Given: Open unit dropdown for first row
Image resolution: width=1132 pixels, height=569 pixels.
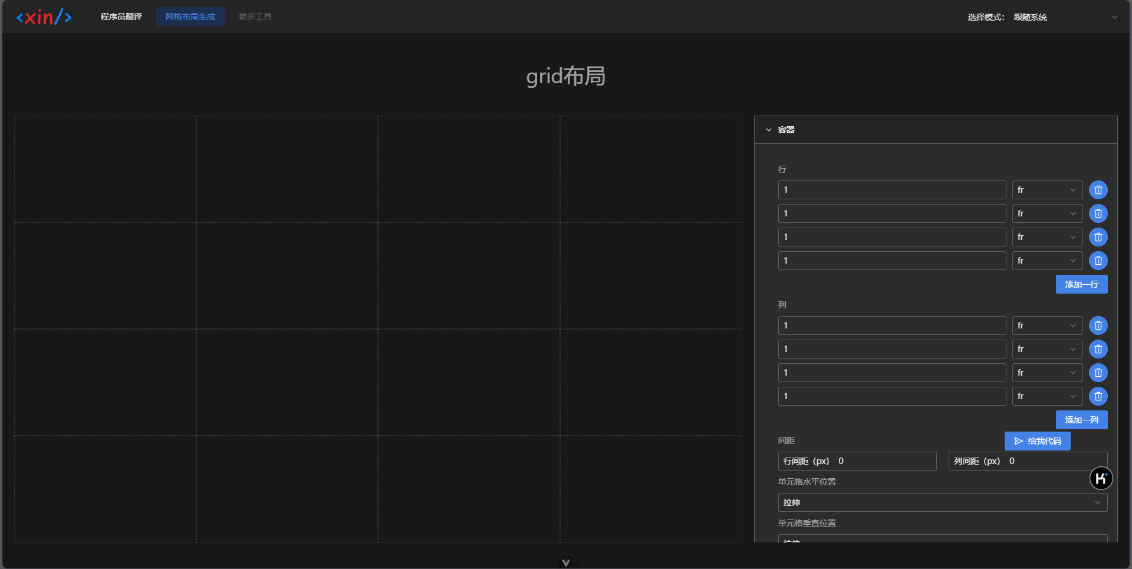Looking at the screenshot, I should click(1047, 190).
